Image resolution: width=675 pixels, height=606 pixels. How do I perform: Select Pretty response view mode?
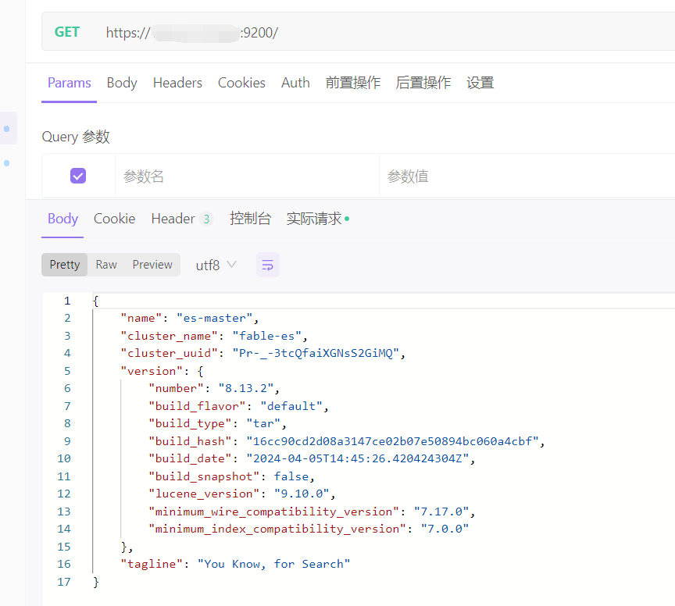point(65,265)
